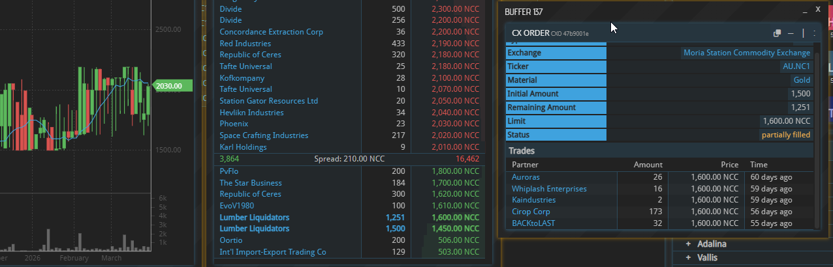Click the horizontal split icon in CX ORDER header
The height and width of the screenshot is (267, 833).
[x=791, y=33]
